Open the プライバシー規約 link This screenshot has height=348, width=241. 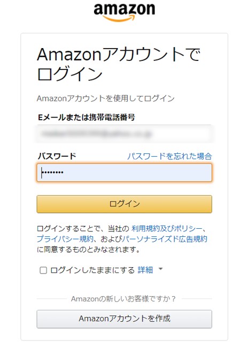click(65, 239)
